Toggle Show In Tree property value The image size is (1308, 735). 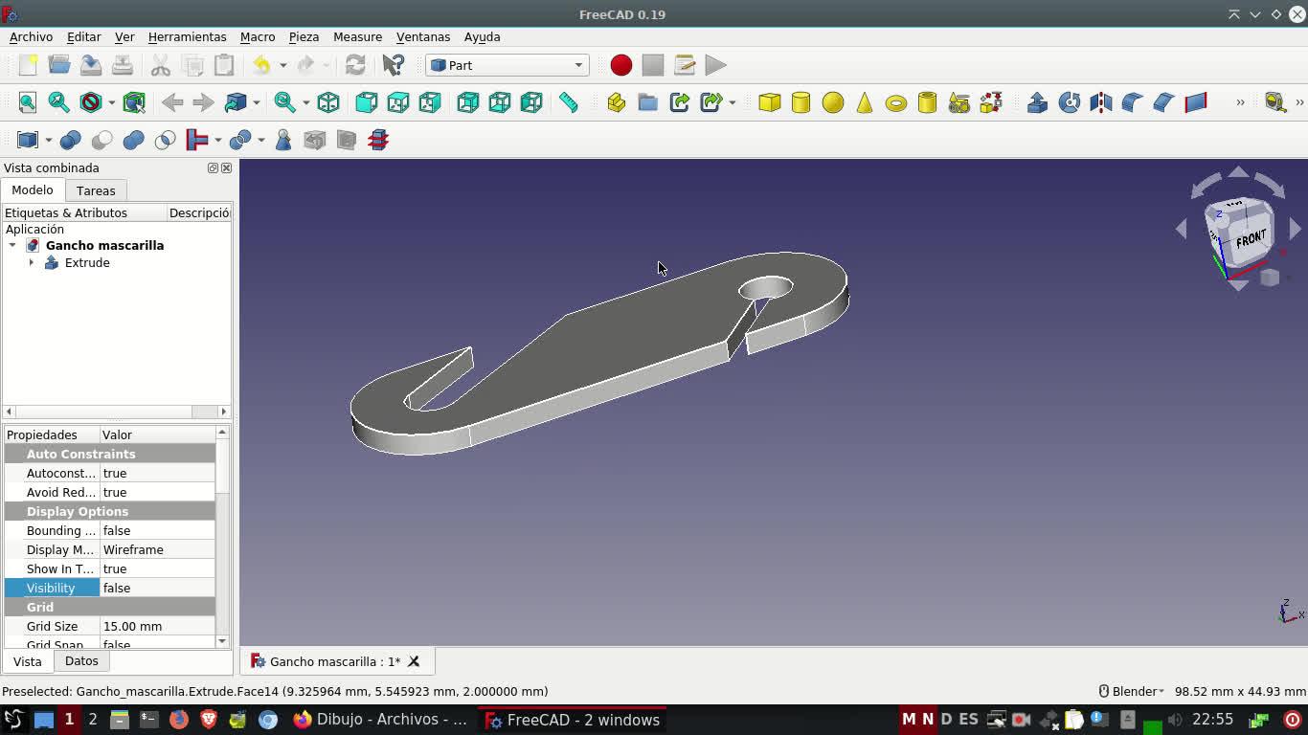[x=157, y=568]
